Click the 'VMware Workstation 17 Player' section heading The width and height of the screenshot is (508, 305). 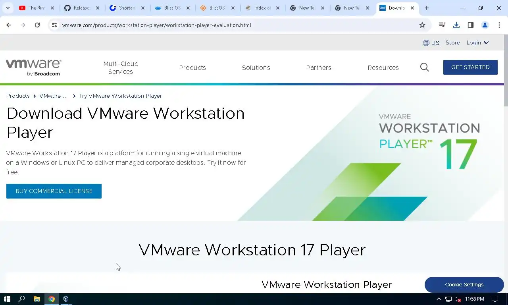(x=252, y=250)
